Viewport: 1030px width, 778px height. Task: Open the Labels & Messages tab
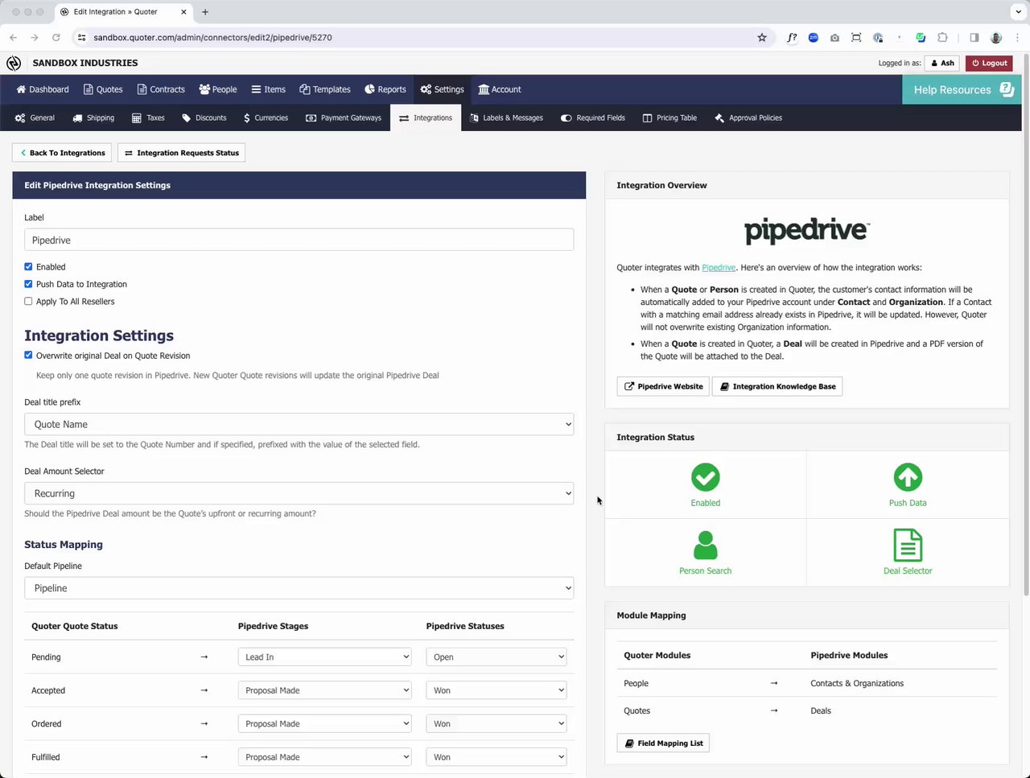pyautogui.click(x=506, y=117)
